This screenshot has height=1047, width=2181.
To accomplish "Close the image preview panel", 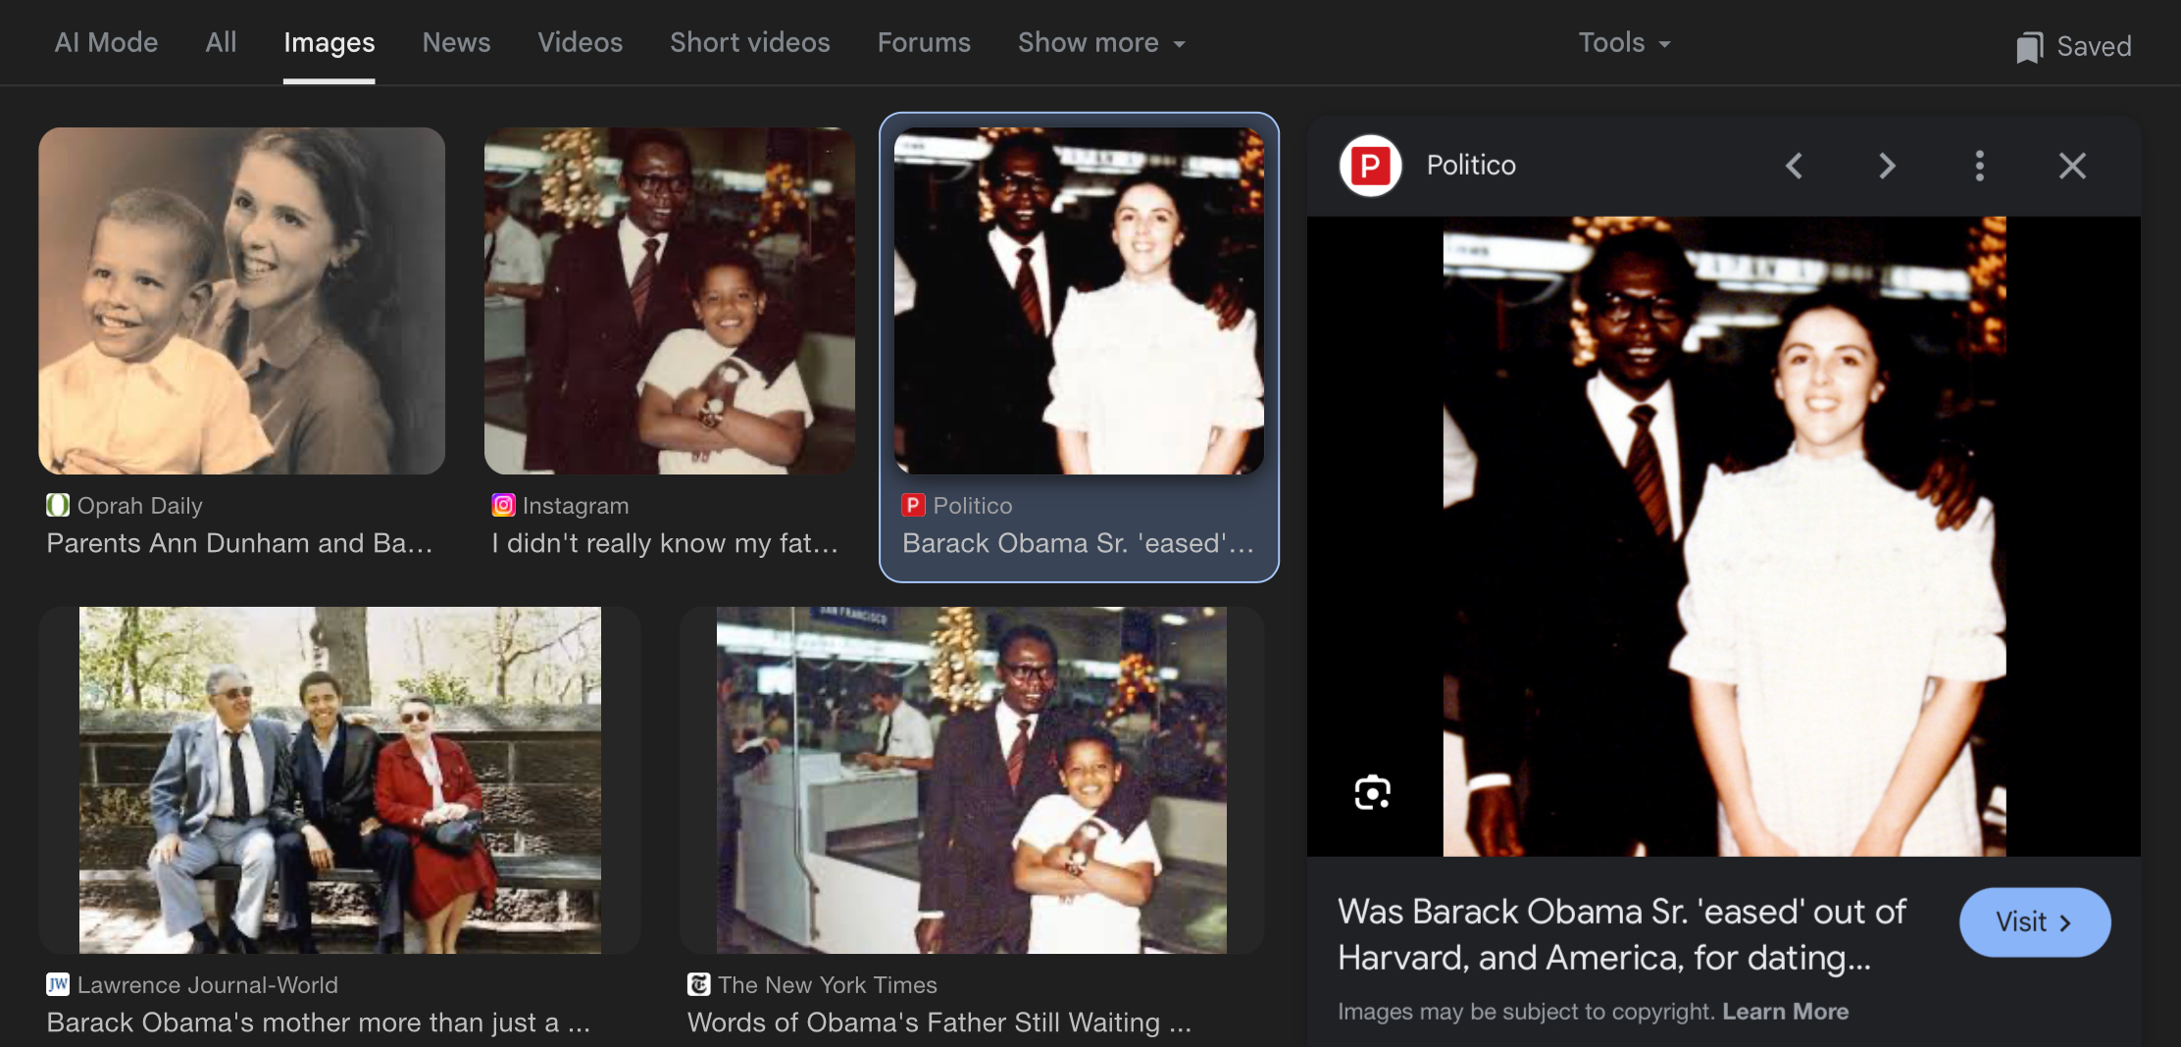I will coord(2072,166).
